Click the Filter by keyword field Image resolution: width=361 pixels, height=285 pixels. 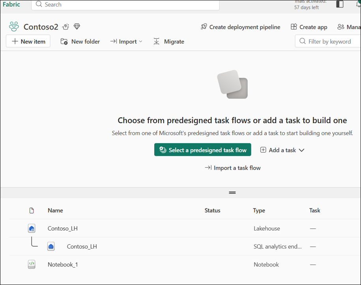tap(329, 41)
